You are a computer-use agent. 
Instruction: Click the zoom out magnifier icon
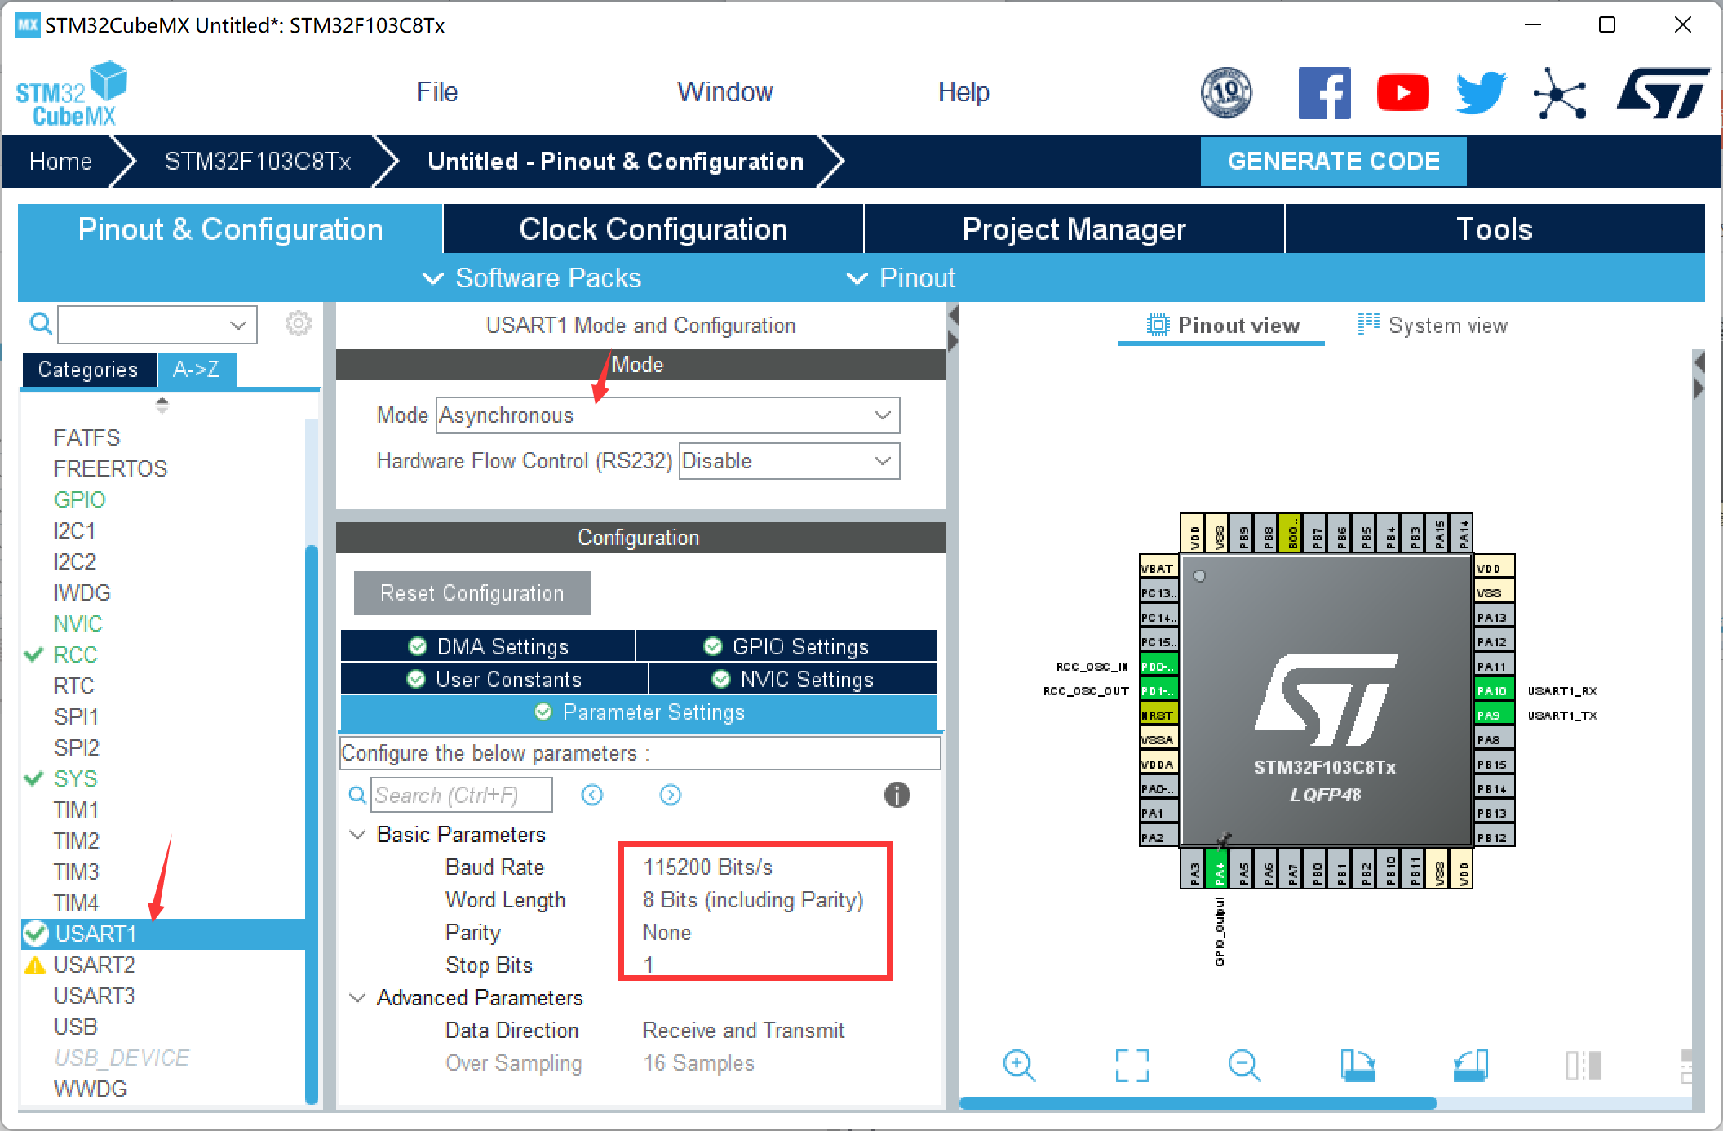1244,1065
